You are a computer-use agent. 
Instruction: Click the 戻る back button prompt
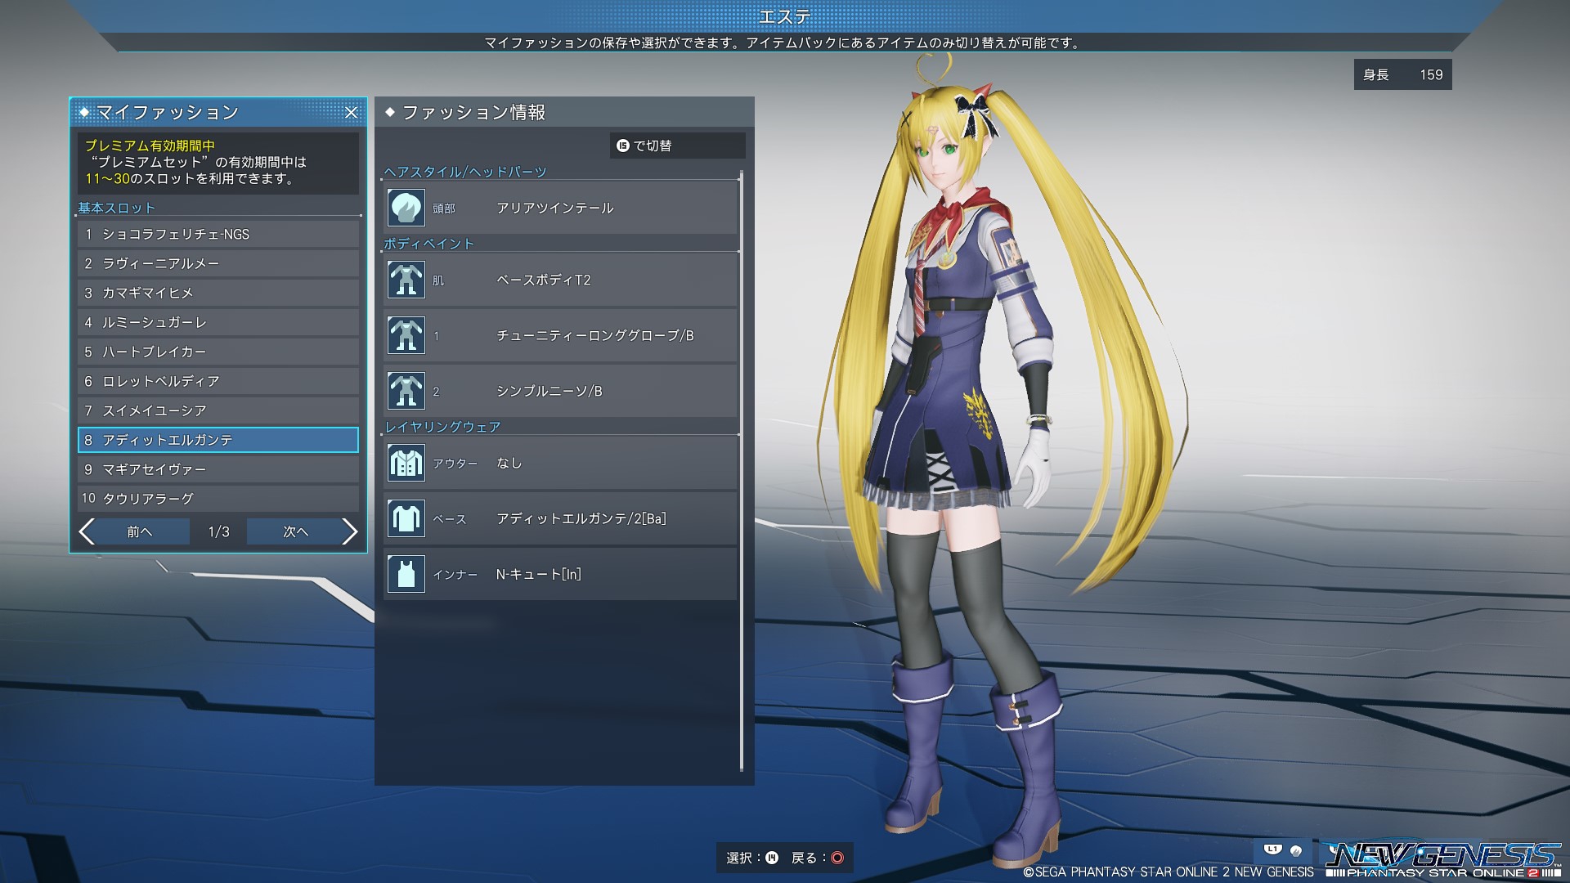point(818,858)
